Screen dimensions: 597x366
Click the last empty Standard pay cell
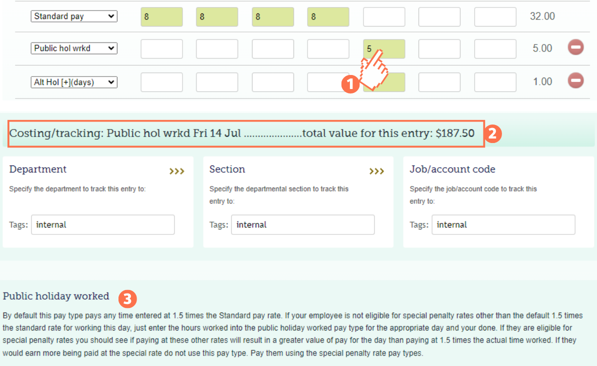pyautogui.click(x=495, y=16)
